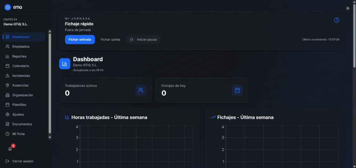Click sidebar scrollbar down arrow
Screen dimensions: 356x168
coord(50,137)
